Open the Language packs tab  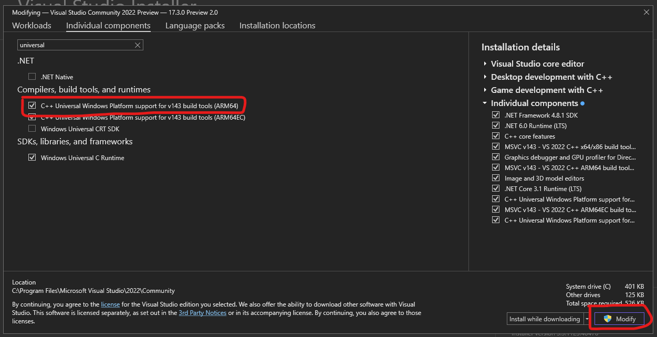(x=195, y=25)
